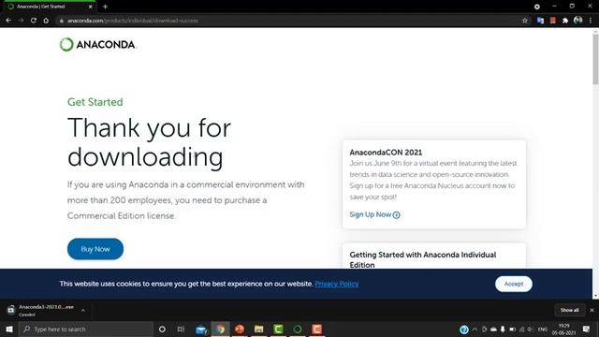Click Getting Started with Anaconda Individual Edition
The image size is (599, 337).
point(422,260)
